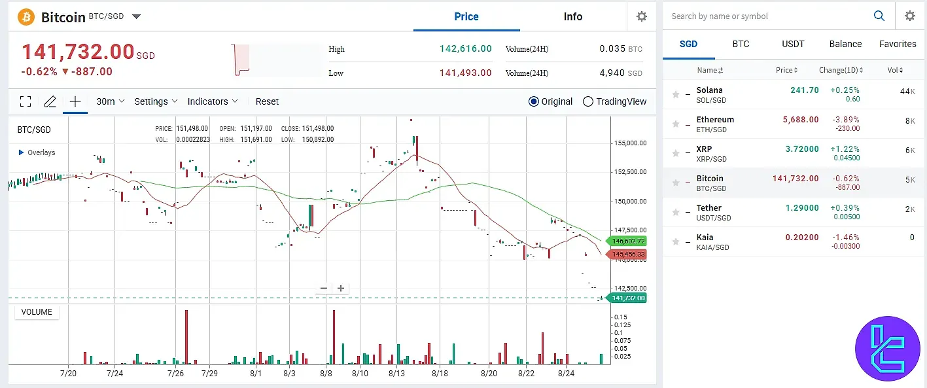Open the 30m timeframe dropdown
This screenshot has width=927, height=388.
(x=107, y=101)
